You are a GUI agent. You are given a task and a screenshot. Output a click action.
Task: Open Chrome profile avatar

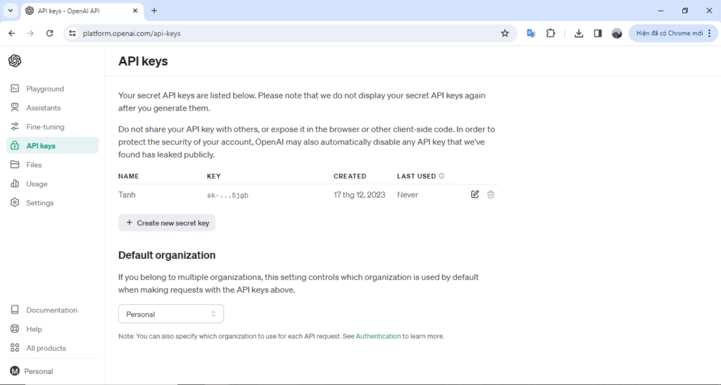617,33
